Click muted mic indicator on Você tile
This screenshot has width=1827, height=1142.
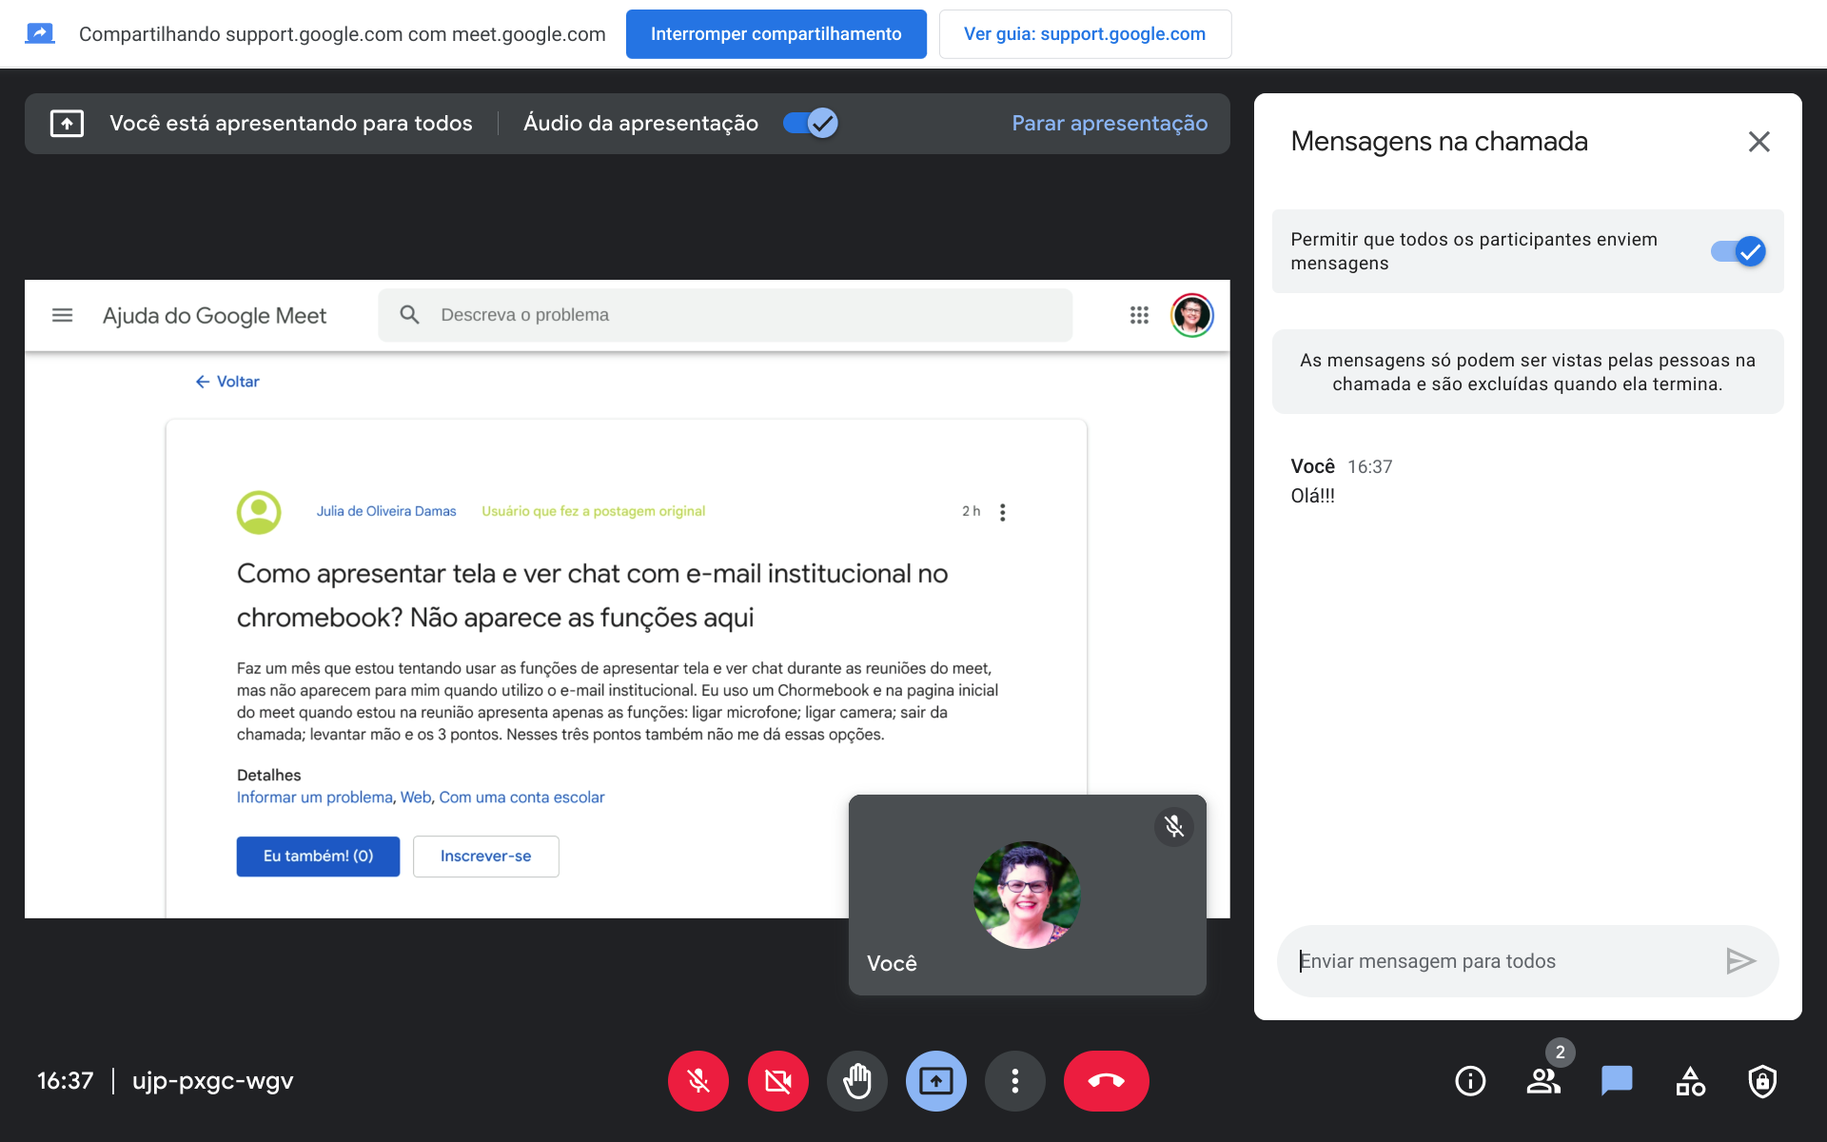pyautogui.click(x=1174, y=826)
